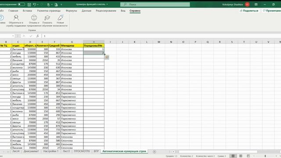The height and width of the screenshot is (158, 281).
Task: Expand the Name Box dropdown arrow
Action: click(x=13, y=36)
